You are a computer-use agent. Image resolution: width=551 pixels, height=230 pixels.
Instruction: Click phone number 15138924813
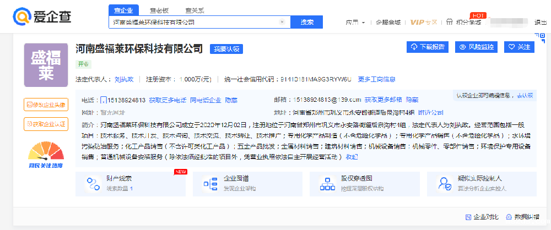[x=127, y=100]
